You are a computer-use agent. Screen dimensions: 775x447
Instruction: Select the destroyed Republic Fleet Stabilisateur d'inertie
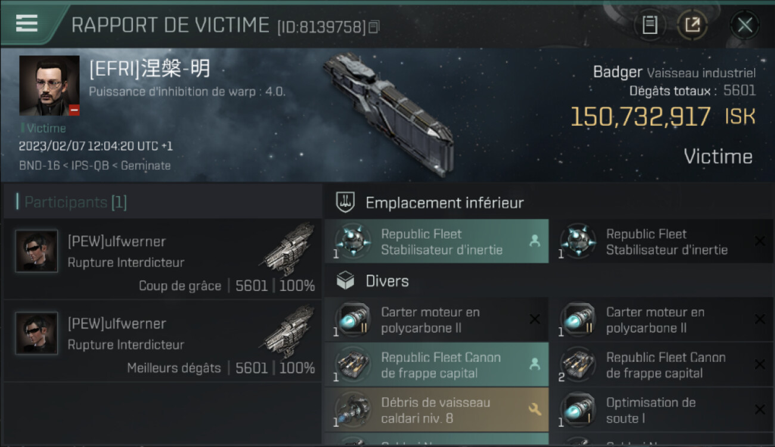point(662,241)
